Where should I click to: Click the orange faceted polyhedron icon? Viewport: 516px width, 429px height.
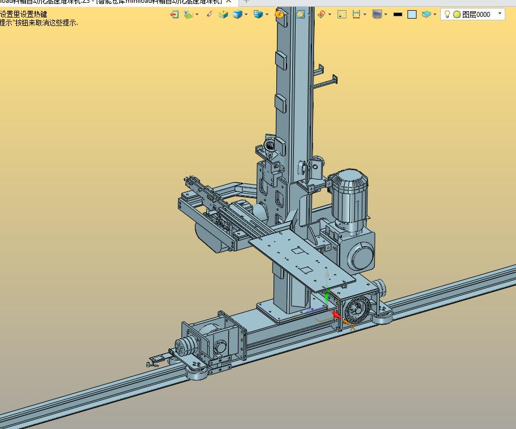[x=279, y=15]
